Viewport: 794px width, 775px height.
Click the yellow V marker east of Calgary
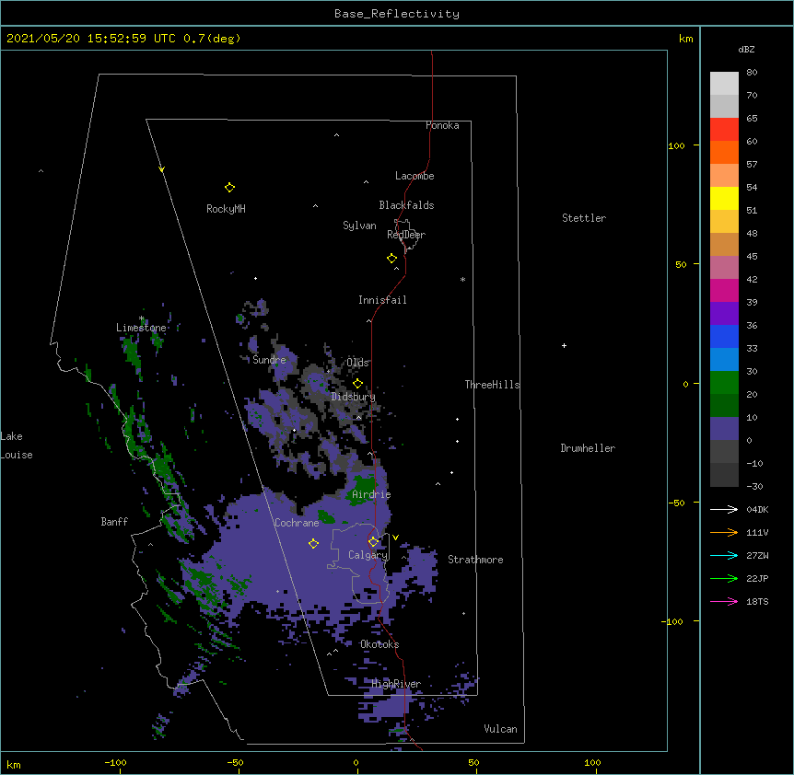pos(395,538)
